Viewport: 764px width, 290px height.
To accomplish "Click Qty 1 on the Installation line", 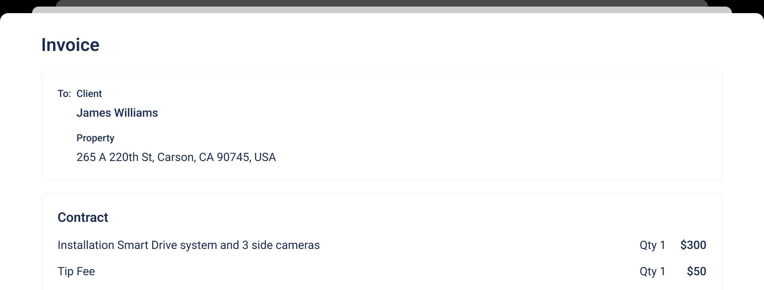I will tap(653, 245).
